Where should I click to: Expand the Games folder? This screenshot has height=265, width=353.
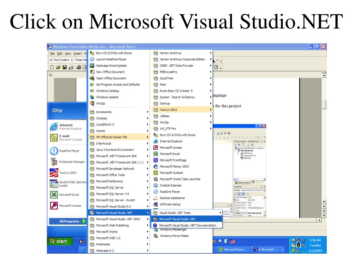[x=119, y=131]
